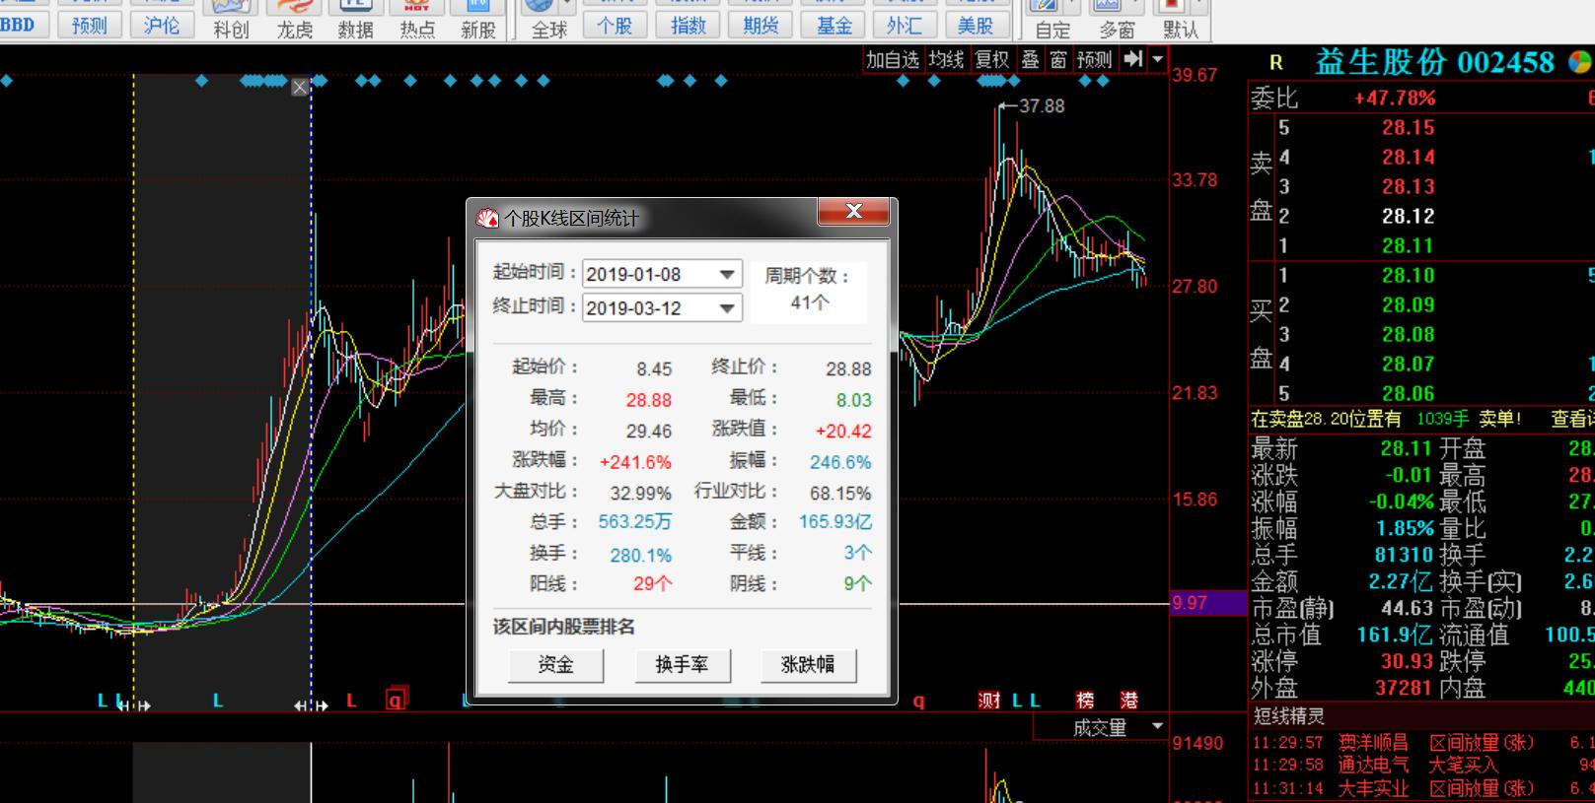The image size is (1595, 803).
Task: Expand the 终止时间 date dropdown
Action: [x=727, y=308]
